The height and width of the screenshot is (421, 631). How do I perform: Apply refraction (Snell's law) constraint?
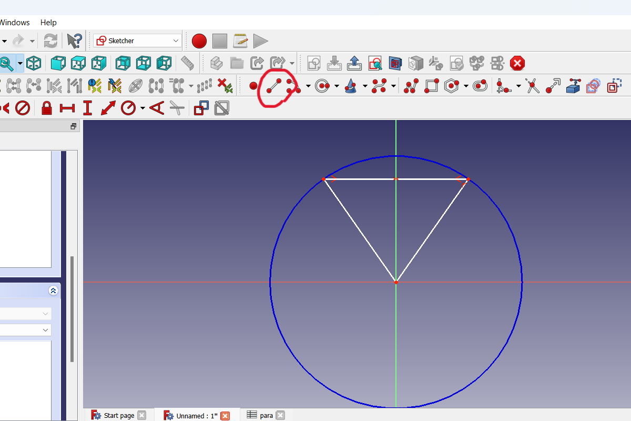click(177, 108)
